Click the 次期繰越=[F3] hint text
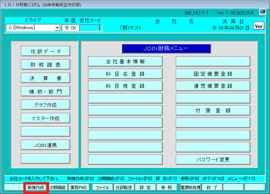270x194 pixels. (111, 178)
